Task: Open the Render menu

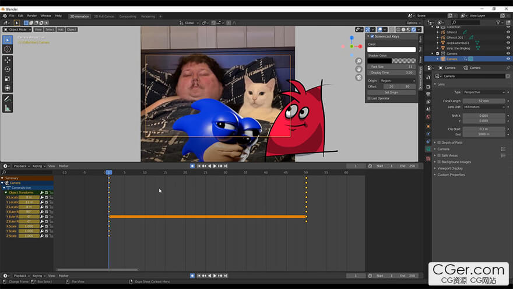Action: (x=31, y=16)
